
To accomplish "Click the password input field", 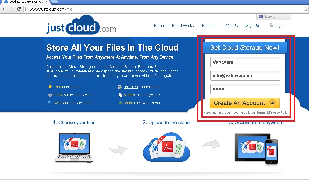I will (x=245, y=89).
